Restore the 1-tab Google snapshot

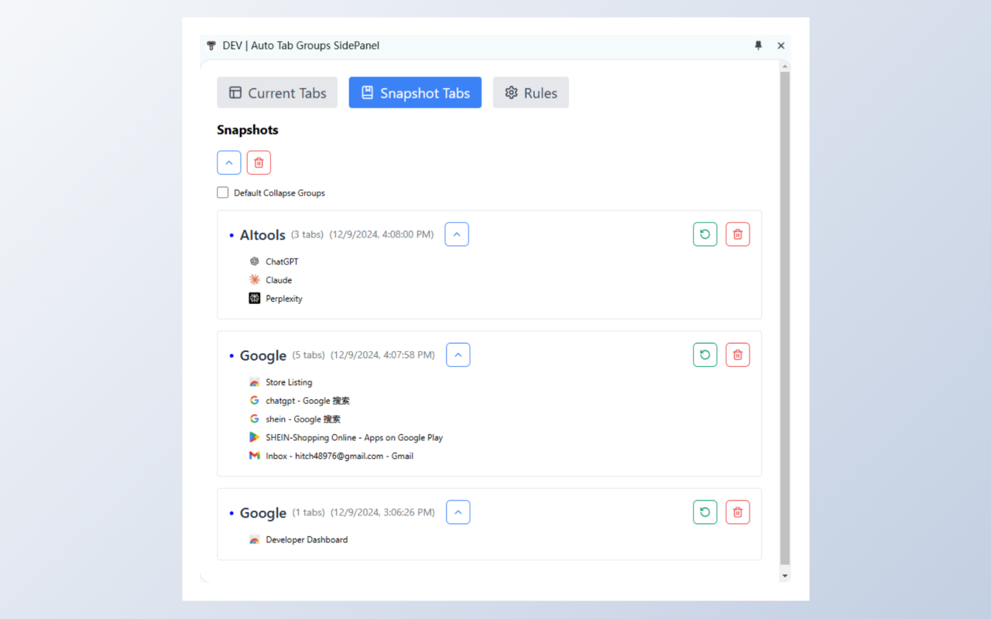click(x=705, y=512)
